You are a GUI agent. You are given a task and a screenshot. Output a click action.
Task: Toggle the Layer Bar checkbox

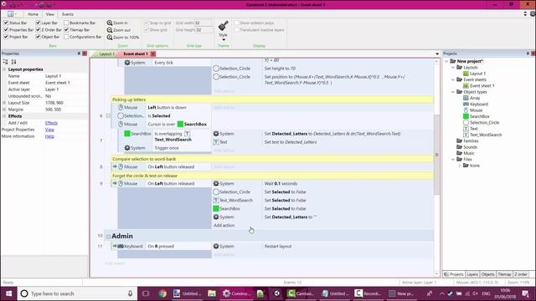38,23
